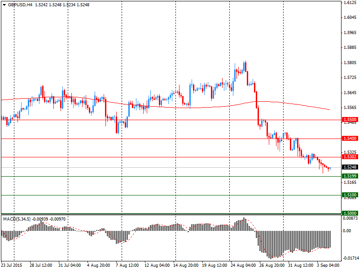Click the 31 Aug 12:00 time label
The height and width of the screenshot is (269, 359).
(x=301, y=265)
